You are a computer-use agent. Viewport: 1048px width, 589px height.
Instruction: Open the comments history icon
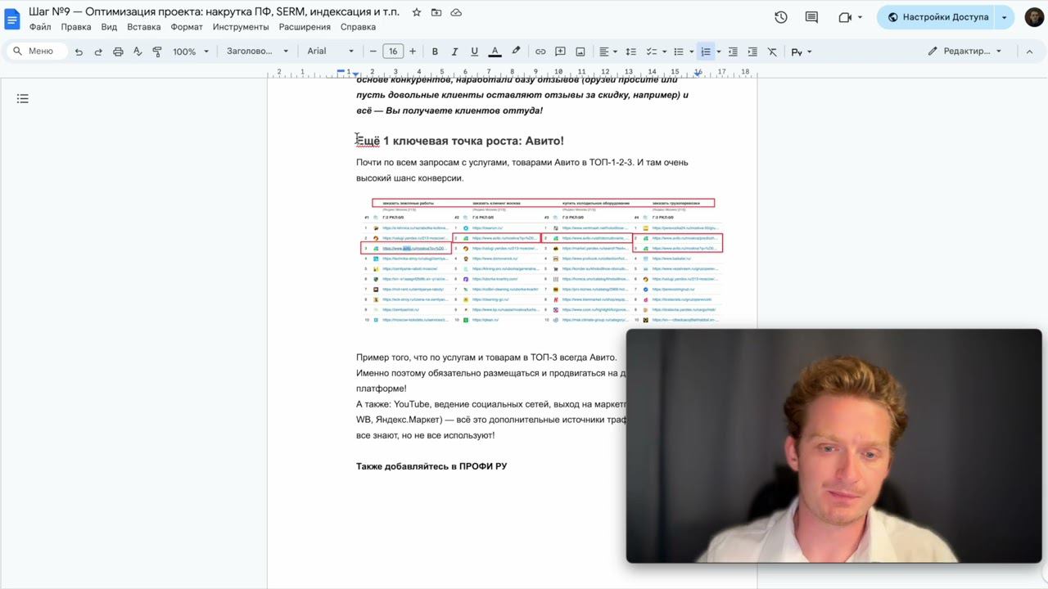tap(811, 17)
